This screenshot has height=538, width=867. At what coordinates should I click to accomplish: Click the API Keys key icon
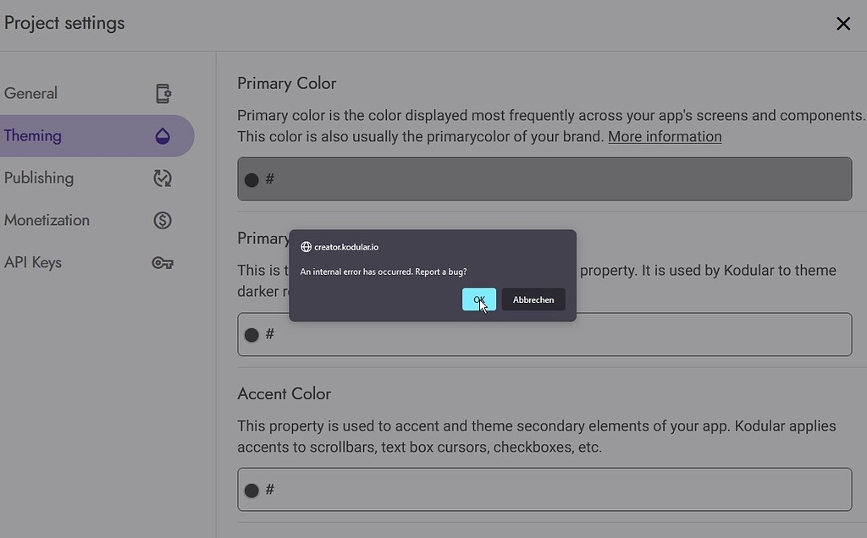tap(163, 263)
